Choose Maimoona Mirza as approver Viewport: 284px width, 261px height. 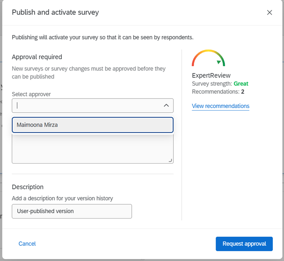(92, 125)
